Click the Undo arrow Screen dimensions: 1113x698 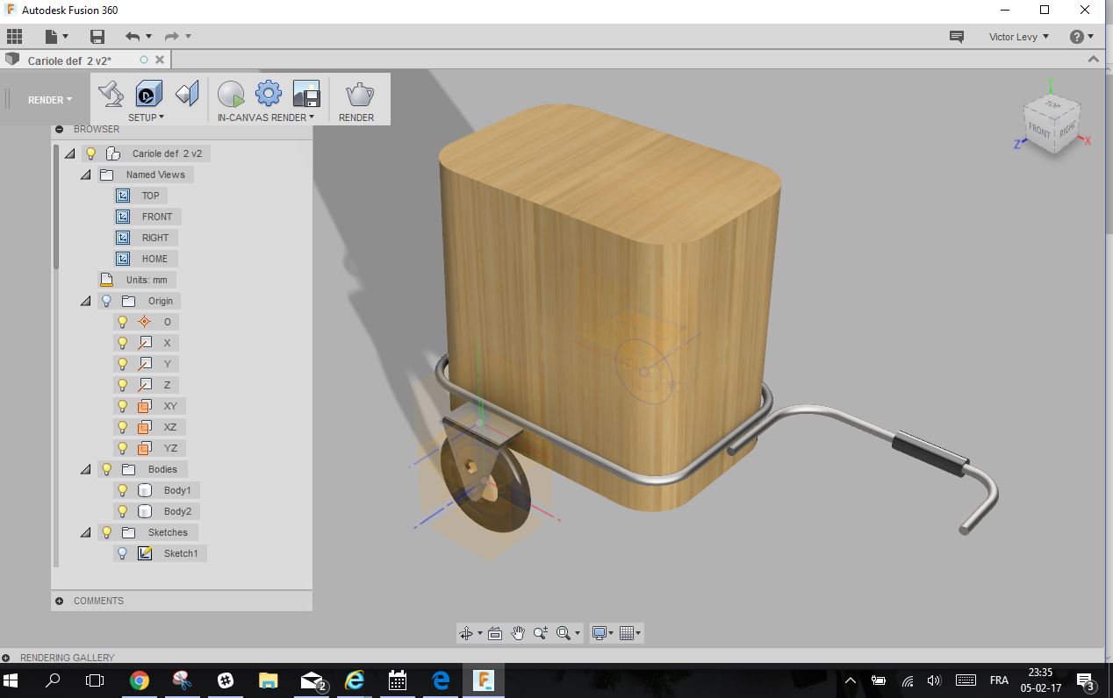pos(133,36)
